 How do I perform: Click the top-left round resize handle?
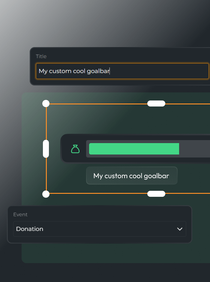click(46, 103)
